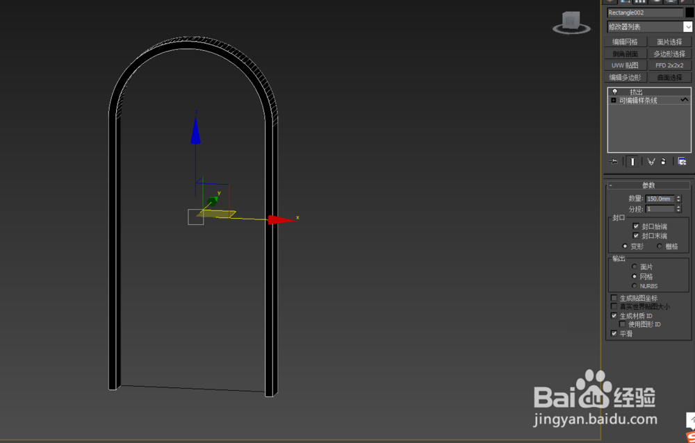The image size is (695, 443).
Task: Choose NURBS output radio button
Action: 635,286
